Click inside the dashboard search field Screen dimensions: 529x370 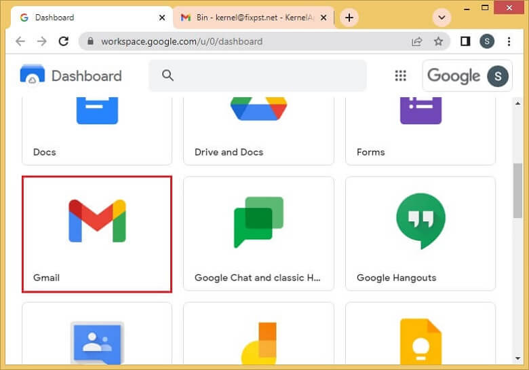tap(258, 75)
